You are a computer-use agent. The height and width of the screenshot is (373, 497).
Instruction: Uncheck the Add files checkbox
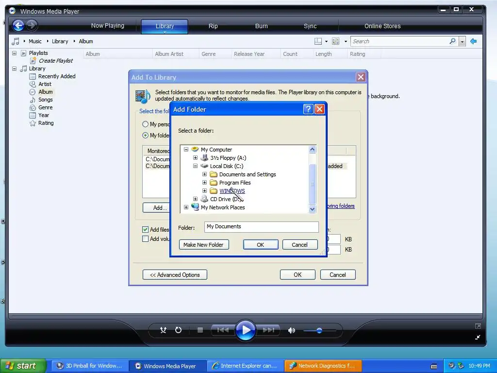tap(145, 229)
